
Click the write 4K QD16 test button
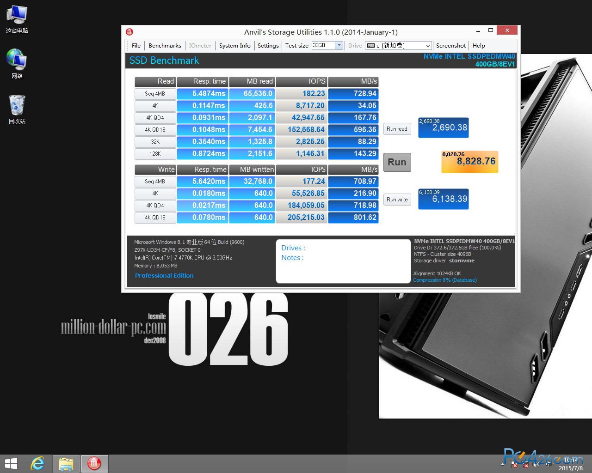click(155, 218)
